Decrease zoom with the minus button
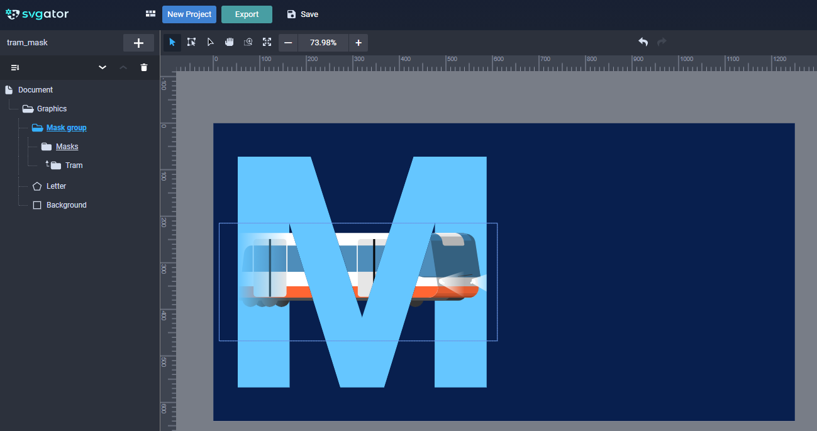817x431 pixels. tap(288, 43)
